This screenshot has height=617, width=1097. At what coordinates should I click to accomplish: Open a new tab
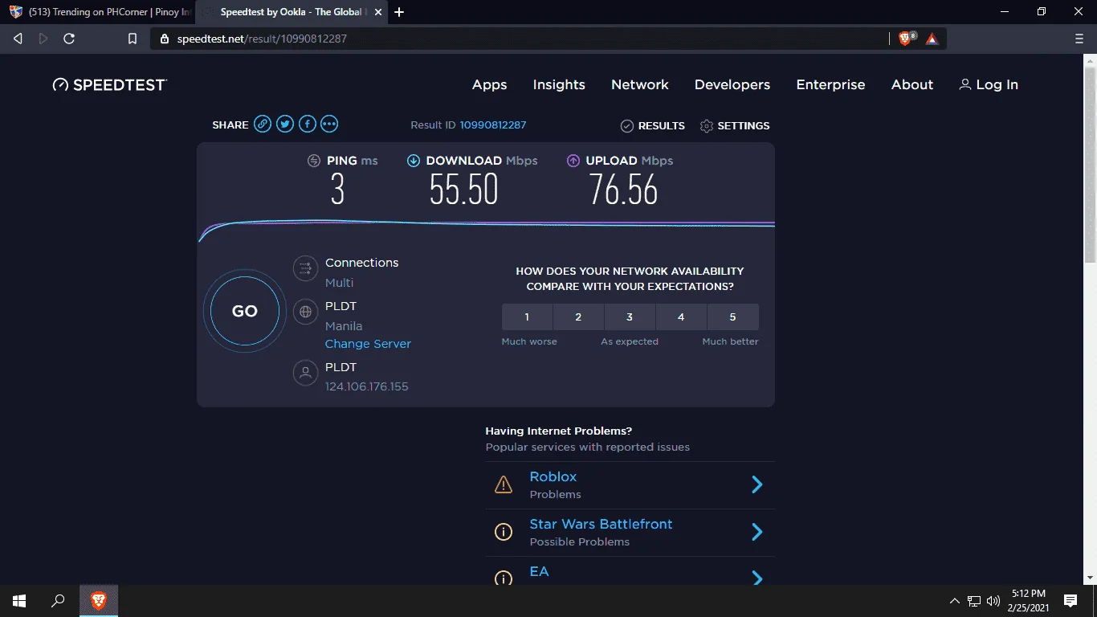[399, 12]
